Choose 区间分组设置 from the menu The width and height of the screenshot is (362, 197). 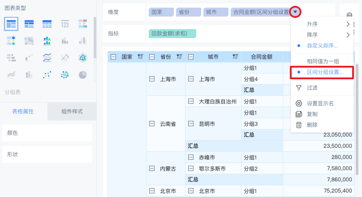tap(325, 72)
